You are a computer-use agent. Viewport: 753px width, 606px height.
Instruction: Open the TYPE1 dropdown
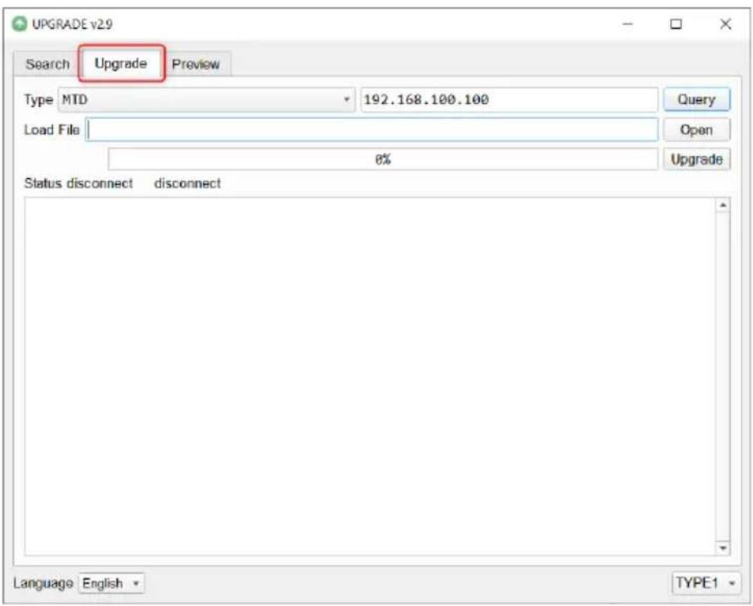(x=705, y=583)
